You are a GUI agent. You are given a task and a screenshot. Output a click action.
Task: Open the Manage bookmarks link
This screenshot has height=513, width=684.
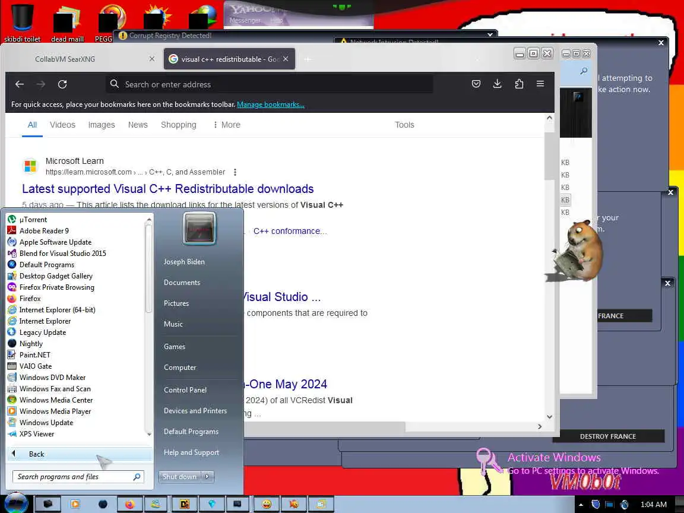(x=271, y=104)
